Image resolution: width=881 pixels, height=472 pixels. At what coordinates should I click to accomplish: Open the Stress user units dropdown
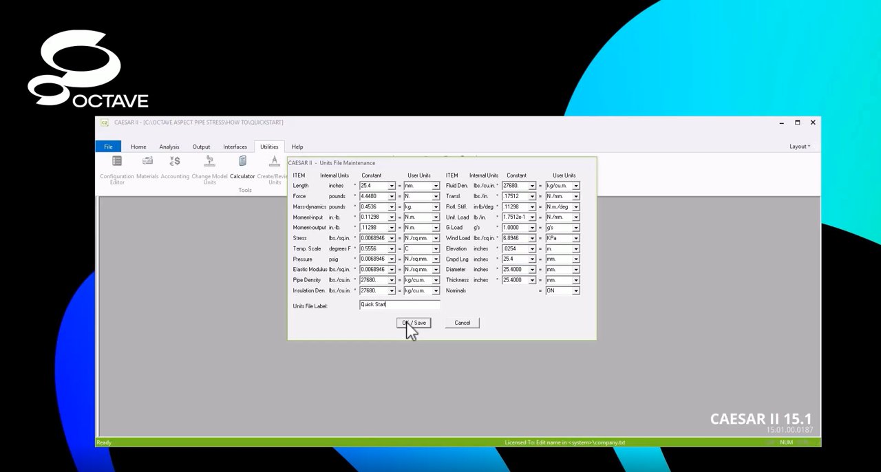pos(436,238)
